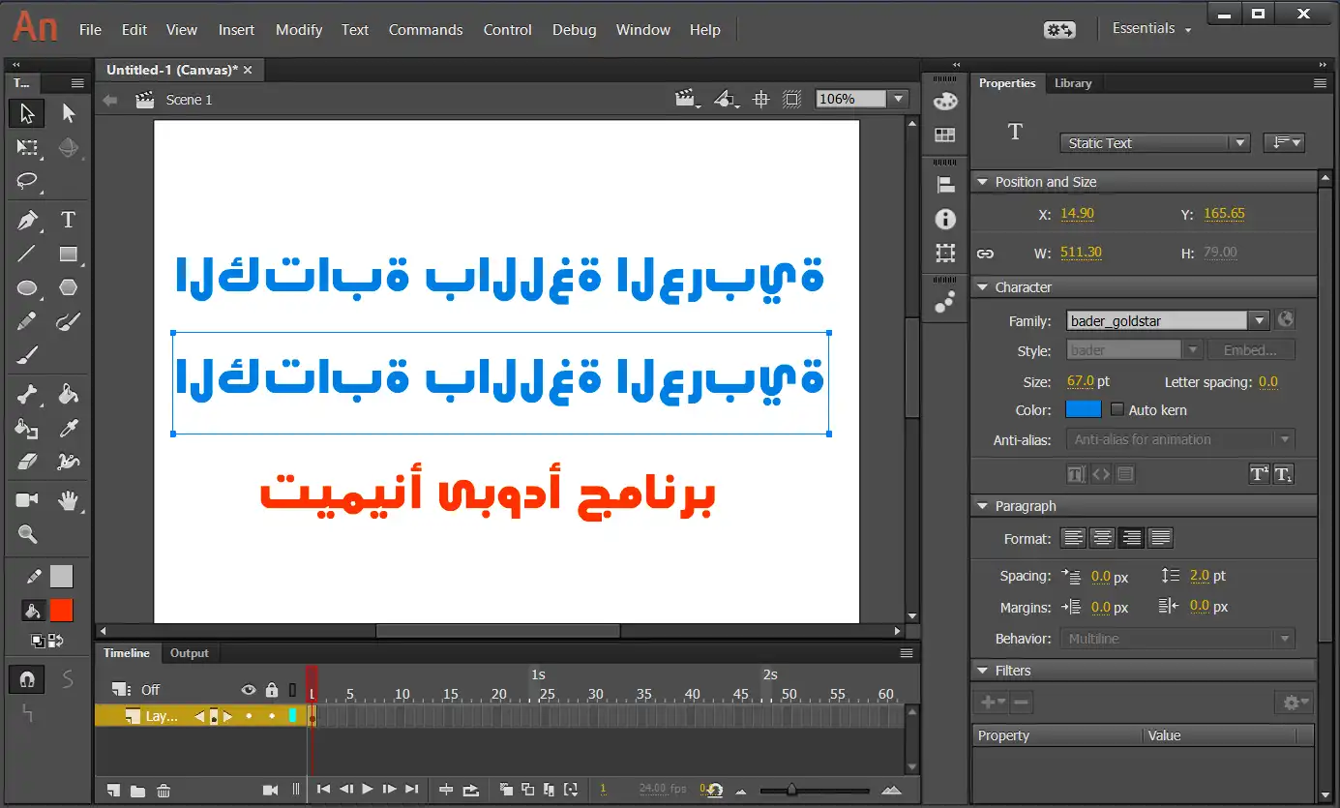The image size is (1340, 808).
Task: Toggle the Auto kern checkbox
Action: (x=1117, y=410)
